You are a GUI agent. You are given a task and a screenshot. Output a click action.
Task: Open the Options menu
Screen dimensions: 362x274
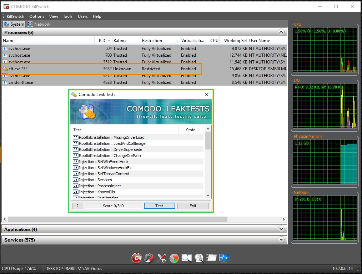point(37,16)
